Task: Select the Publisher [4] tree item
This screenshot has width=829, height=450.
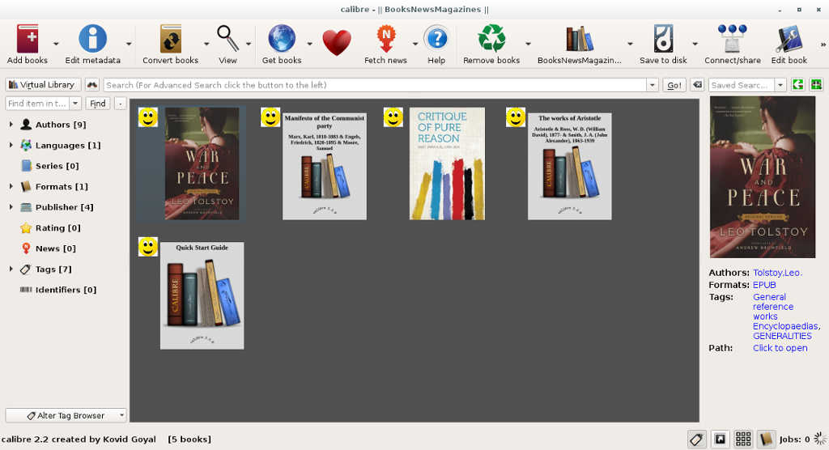Action: coord(64,207)
